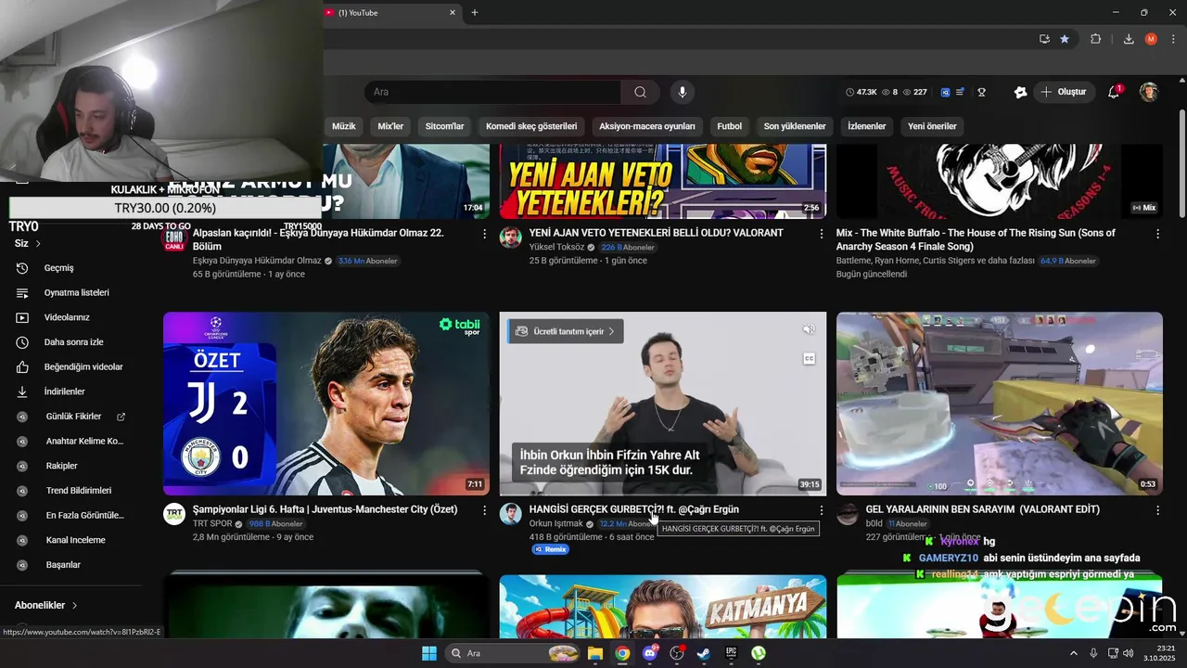Select the Futbol filter chip
The height and width of the screenshot is (668, 1187).
click(729, 126)
